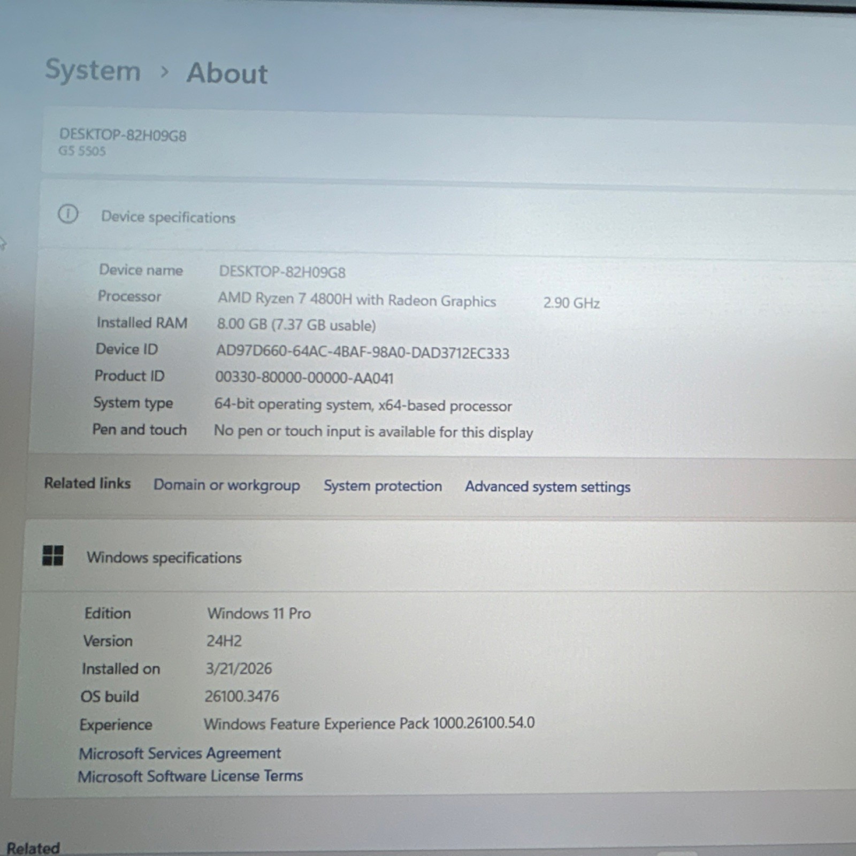Click the Processor label
The height and width of the screenshot is (856, 856).
tap(129, 296)
